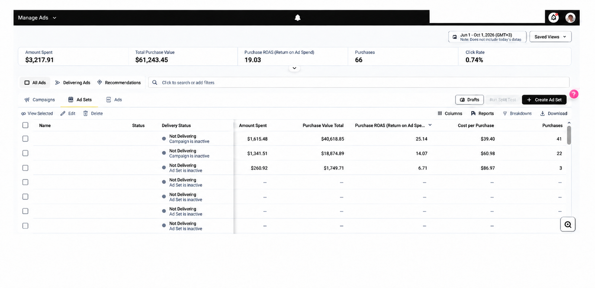This screenshot has width=595, height=288.
Task: Open Breakdowns filter
Action: coord(517,113)
